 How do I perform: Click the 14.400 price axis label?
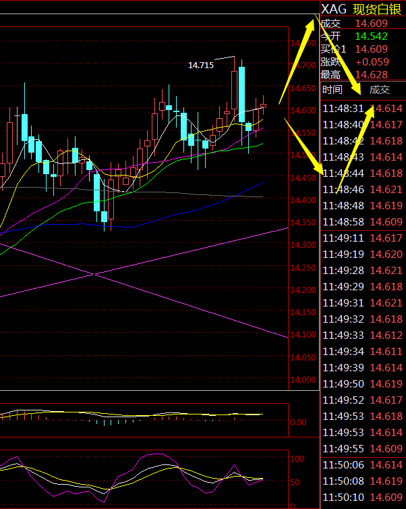pyautogui.click(x=303, y=200)
